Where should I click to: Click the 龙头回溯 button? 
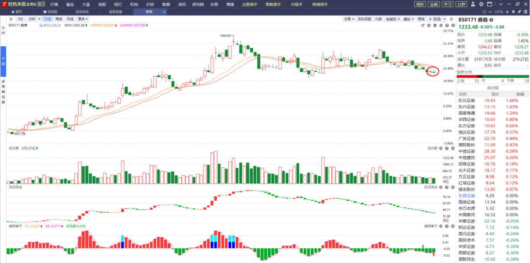(364, 19)
